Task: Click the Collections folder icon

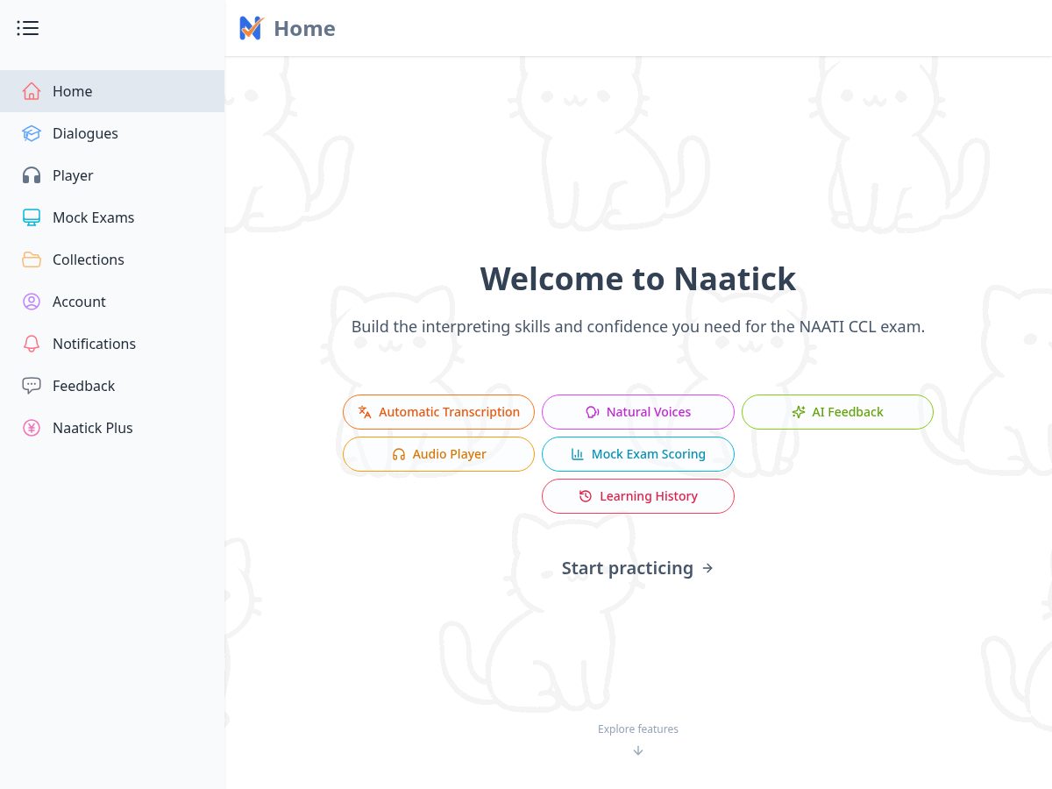Action: pos(32,259)
